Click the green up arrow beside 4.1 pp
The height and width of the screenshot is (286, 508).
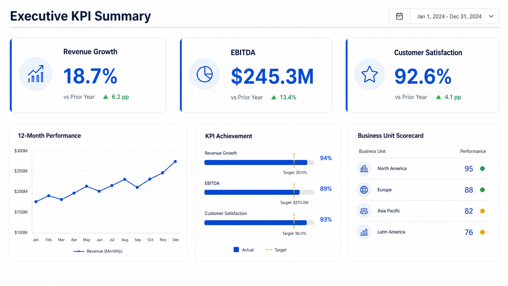click(x=438, y=97)
